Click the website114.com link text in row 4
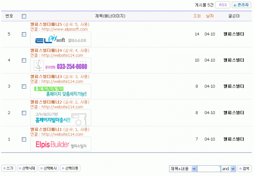254x176 pixels. (x=62, y=55)
